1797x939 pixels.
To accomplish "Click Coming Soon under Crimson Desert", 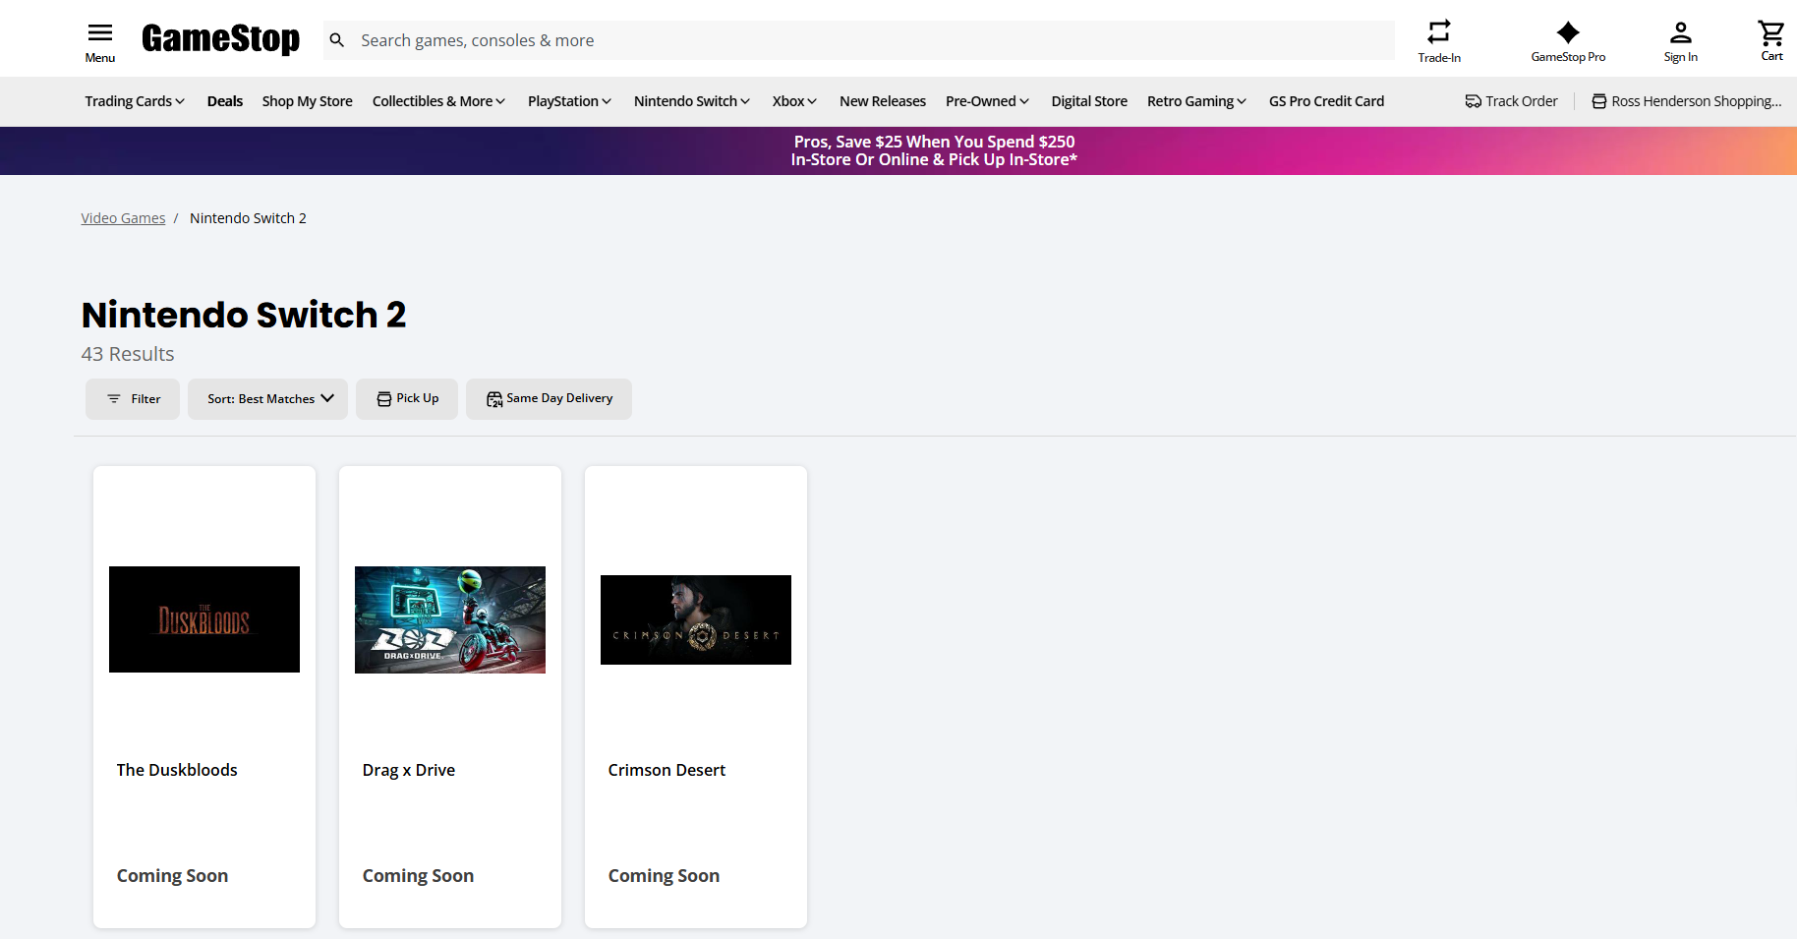I will [x=664, y=876].
